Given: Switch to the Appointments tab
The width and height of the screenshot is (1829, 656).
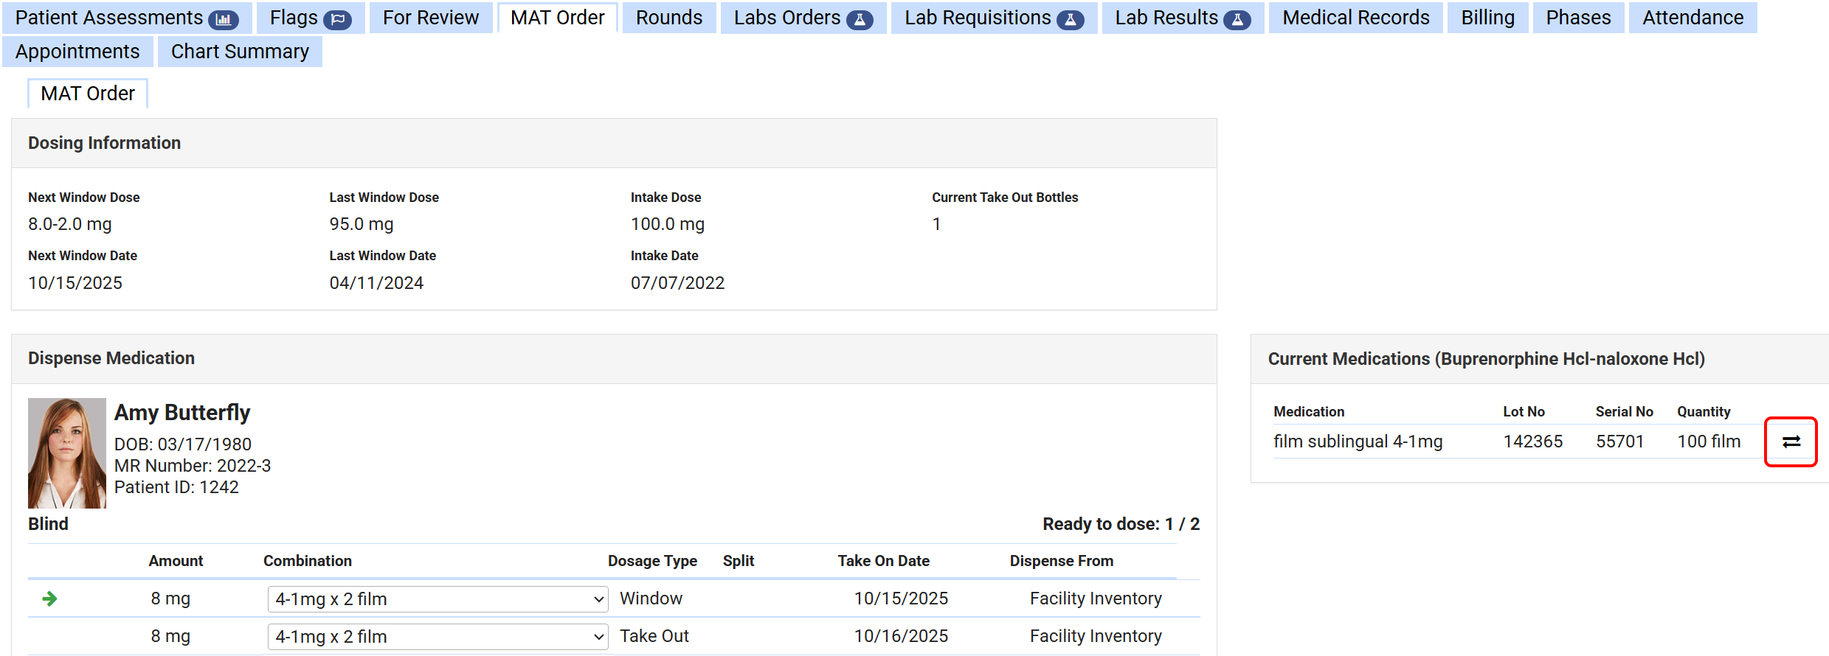Looking at the screenshot, I should (x=77, y=52).
